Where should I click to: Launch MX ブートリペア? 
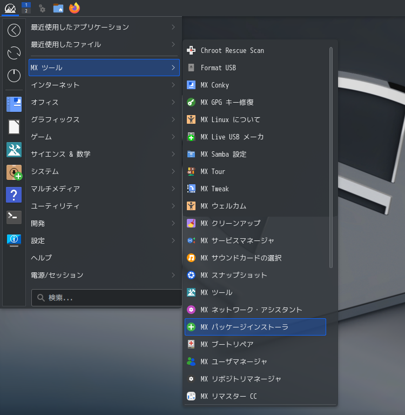[255, 344]
